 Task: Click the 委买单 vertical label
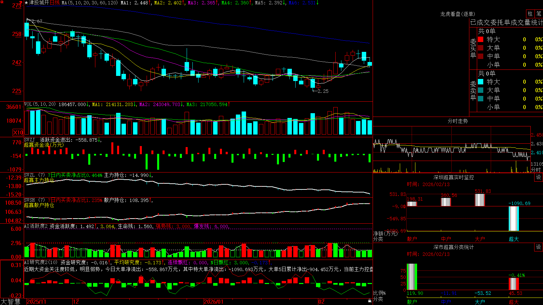click(x=473, y=48)
